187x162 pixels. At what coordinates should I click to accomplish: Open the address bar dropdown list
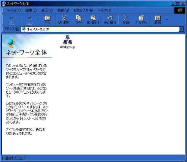tap(181, 29)
